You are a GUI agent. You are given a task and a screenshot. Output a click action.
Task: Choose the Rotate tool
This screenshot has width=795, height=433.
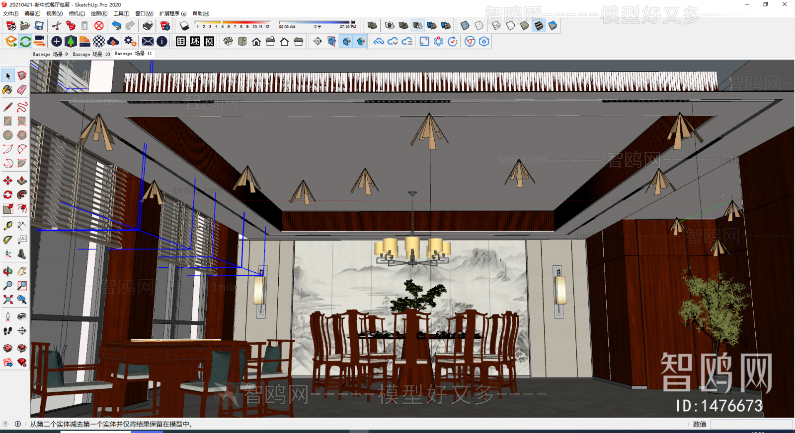click(x=8, y=194)
